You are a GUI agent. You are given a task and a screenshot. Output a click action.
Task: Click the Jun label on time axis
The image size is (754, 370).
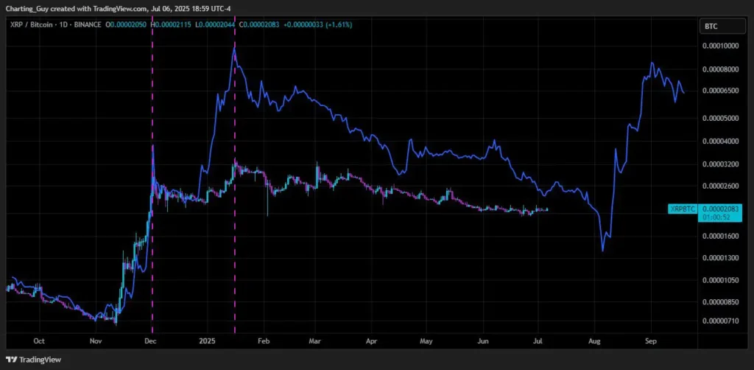483,341
